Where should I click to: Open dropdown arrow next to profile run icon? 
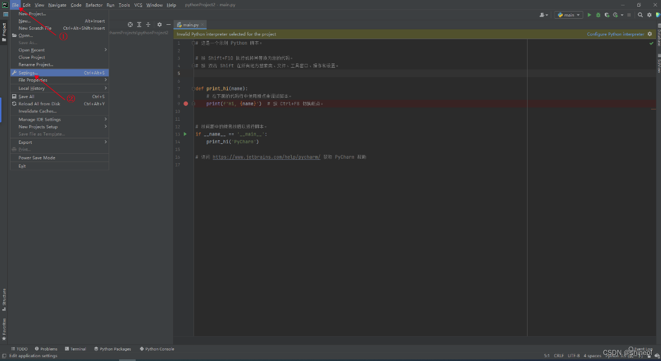coord(622,15)
